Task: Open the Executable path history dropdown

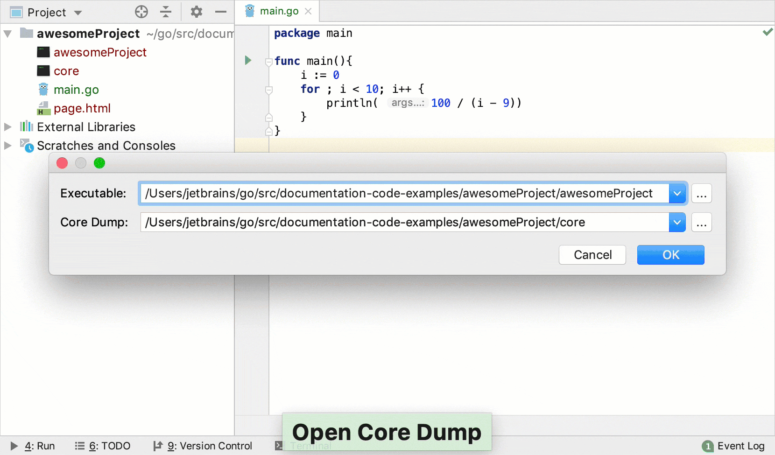Action: point(677,193)
